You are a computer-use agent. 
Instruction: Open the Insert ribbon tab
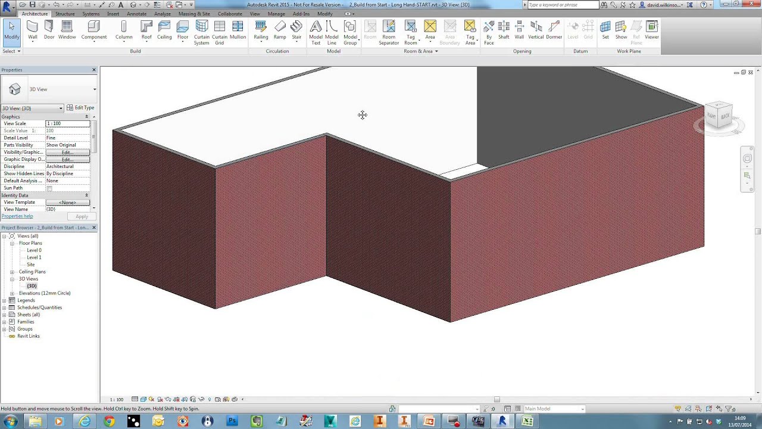[113, 14]
